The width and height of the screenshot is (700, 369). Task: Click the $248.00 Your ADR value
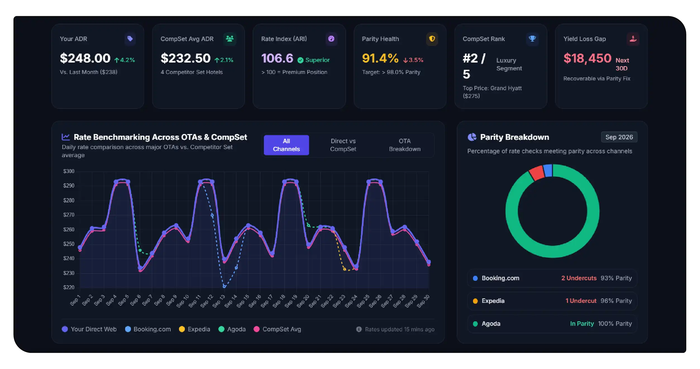click(x=85, y=58)
